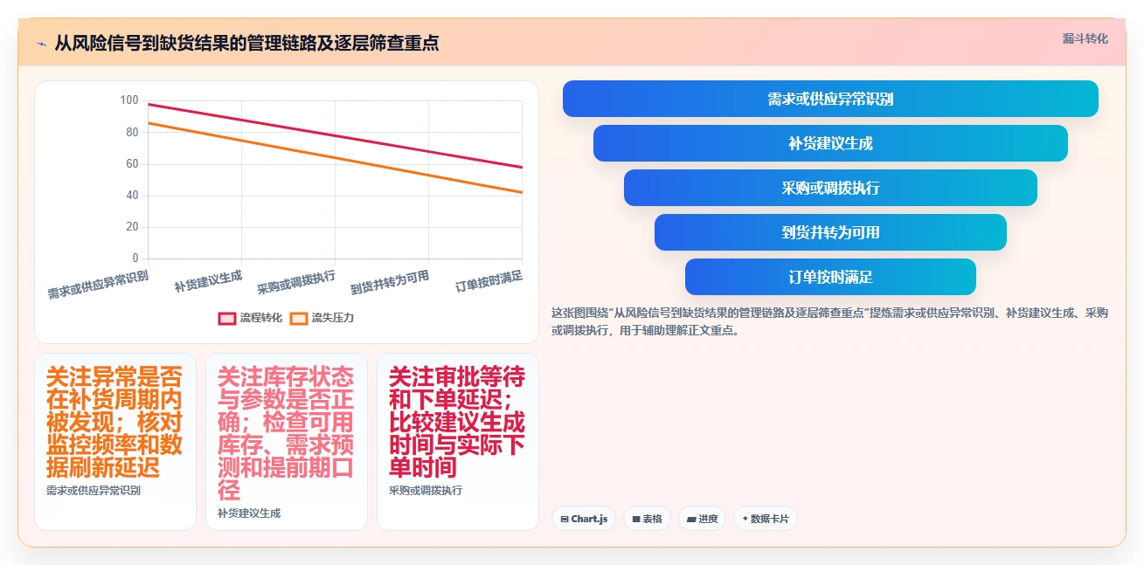The height and width of the screenshot is (565, 1144).
Task: Select the 采购或调拨执行 funnel bar
Action: (830, 188)
